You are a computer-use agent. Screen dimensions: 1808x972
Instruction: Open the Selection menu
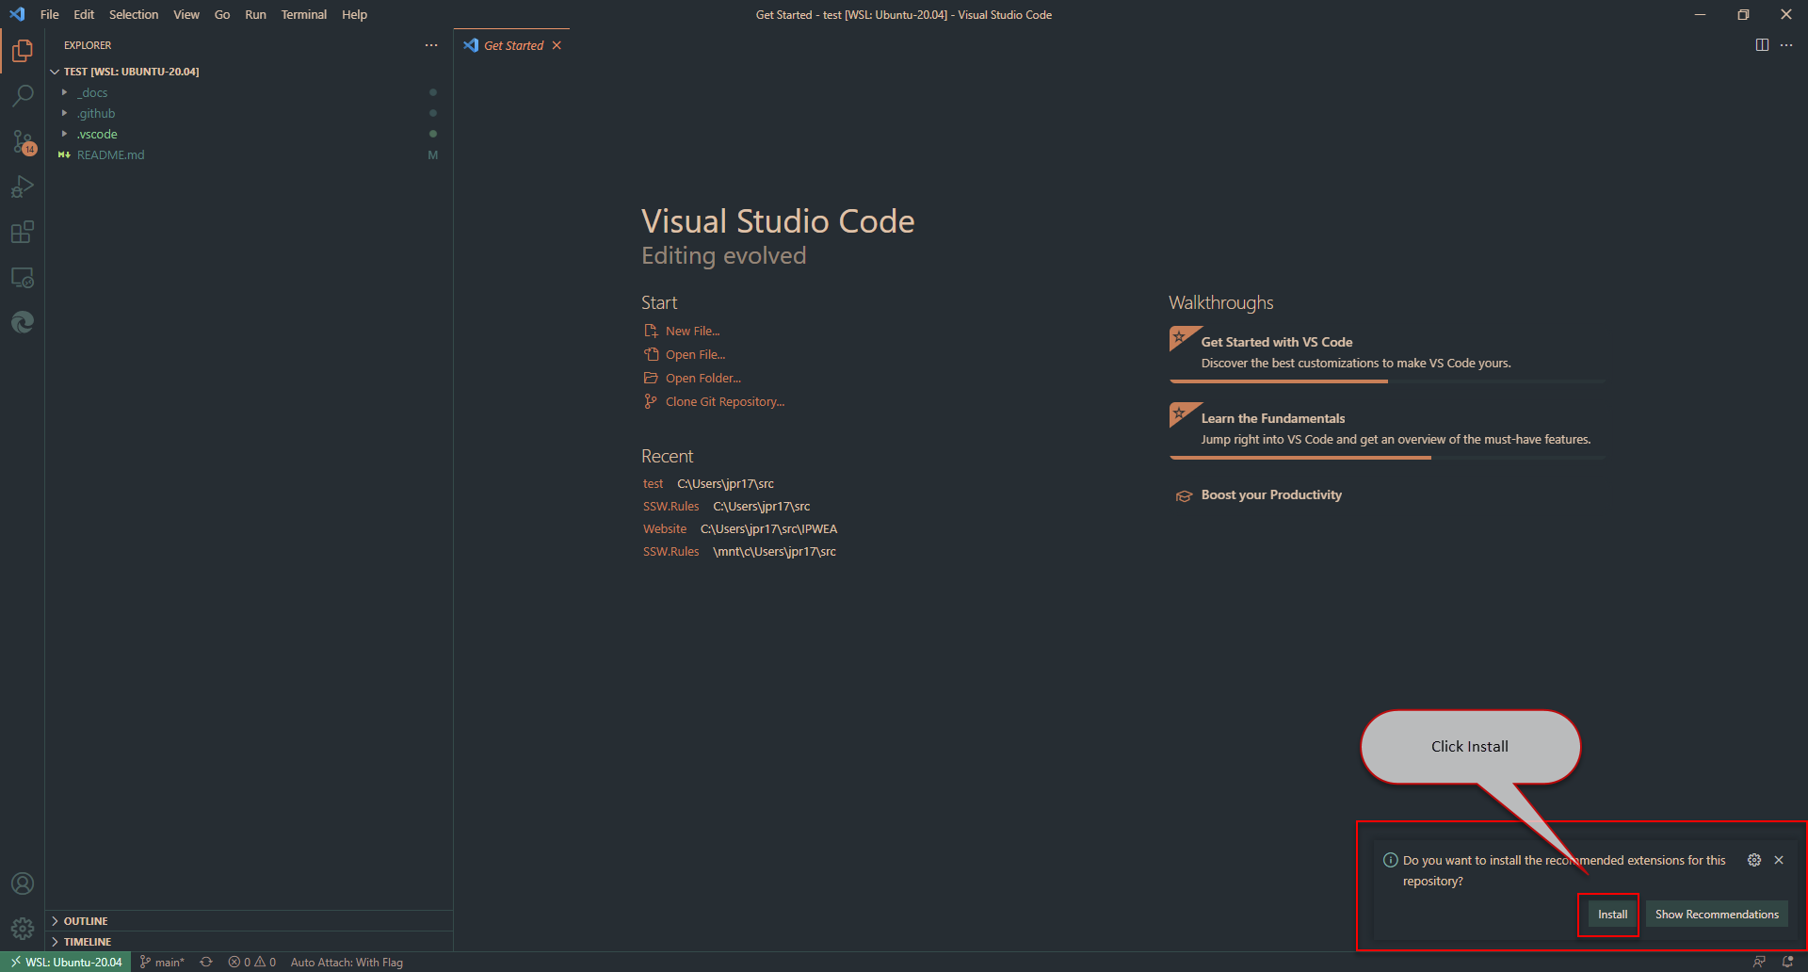pyautogui.click(x=134, y=14)
